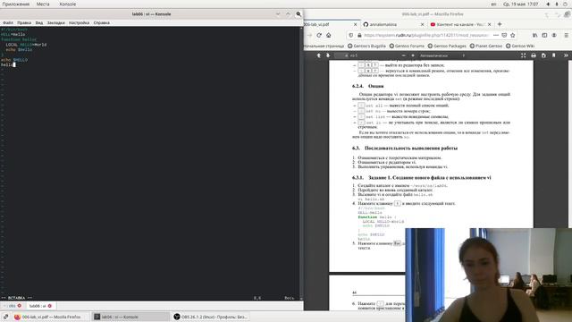Reload the page in Firefox
Viewport: 572px width, 322px height.
[319, 35]
